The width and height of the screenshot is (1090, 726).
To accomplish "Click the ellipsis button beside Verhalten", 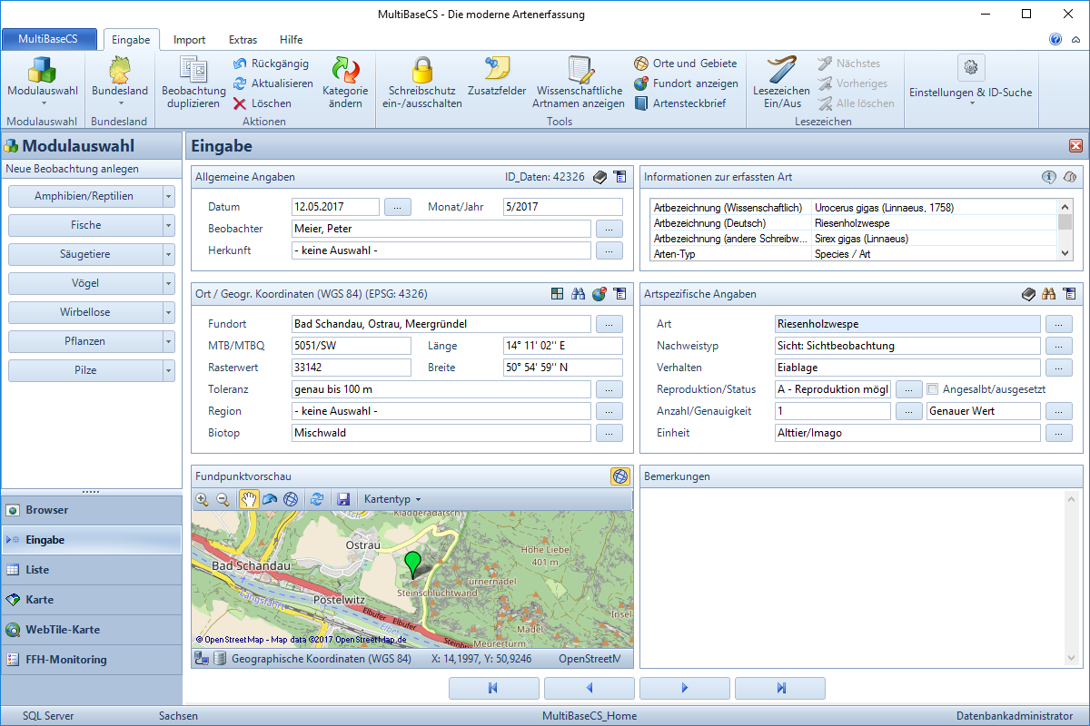I will tap(1058, 368).
